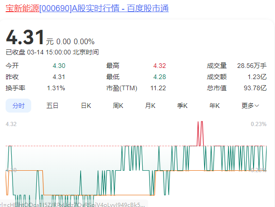
Task: Click the 4.32 chart axis label
Action: click(x=11, y=124)
